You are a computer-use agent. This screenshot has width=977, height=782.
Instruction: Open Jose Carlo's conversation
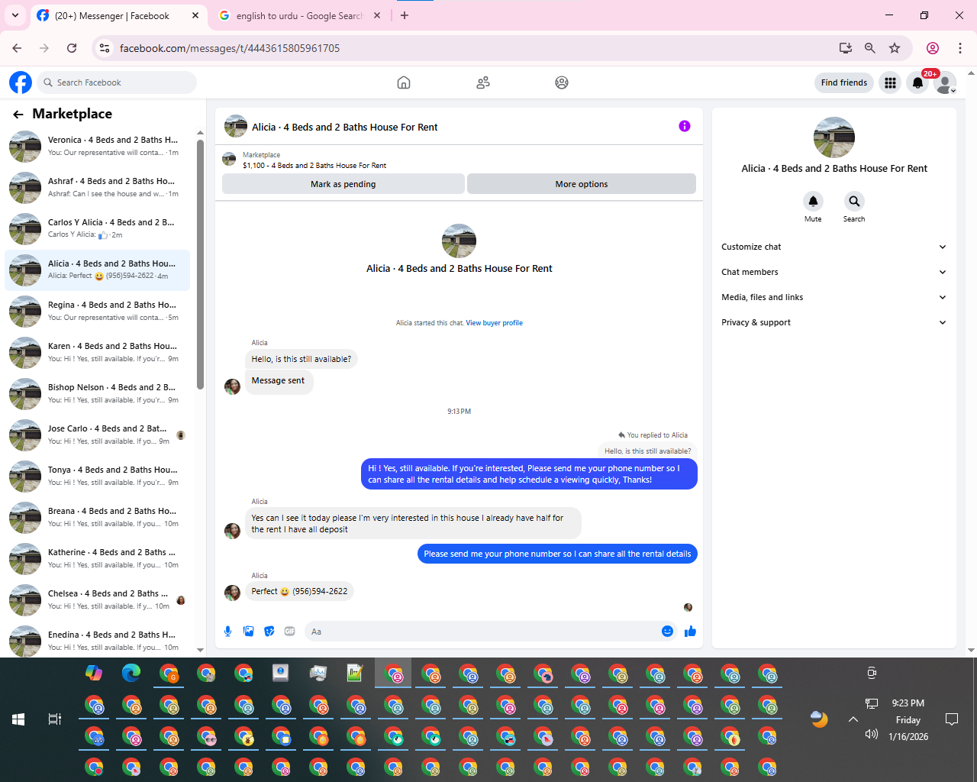[98, 435]
